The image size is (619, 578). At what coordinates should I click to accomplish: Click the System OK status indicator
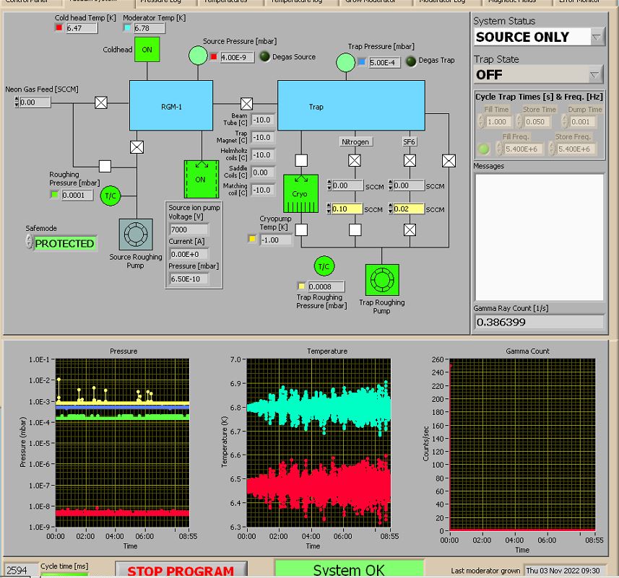click(x=349, y=569)
